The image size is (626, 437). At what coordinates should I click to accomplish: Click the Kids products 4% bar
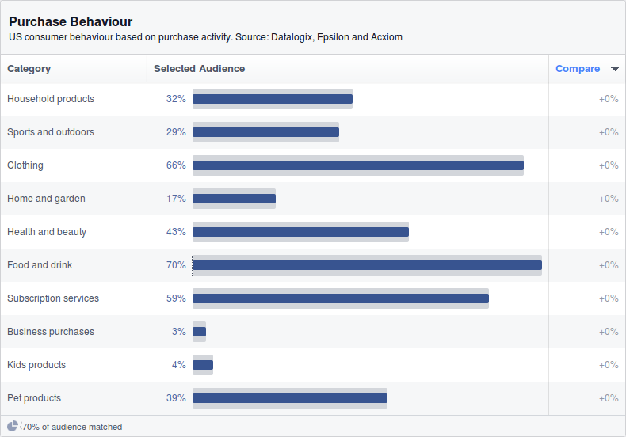[203, 365]
